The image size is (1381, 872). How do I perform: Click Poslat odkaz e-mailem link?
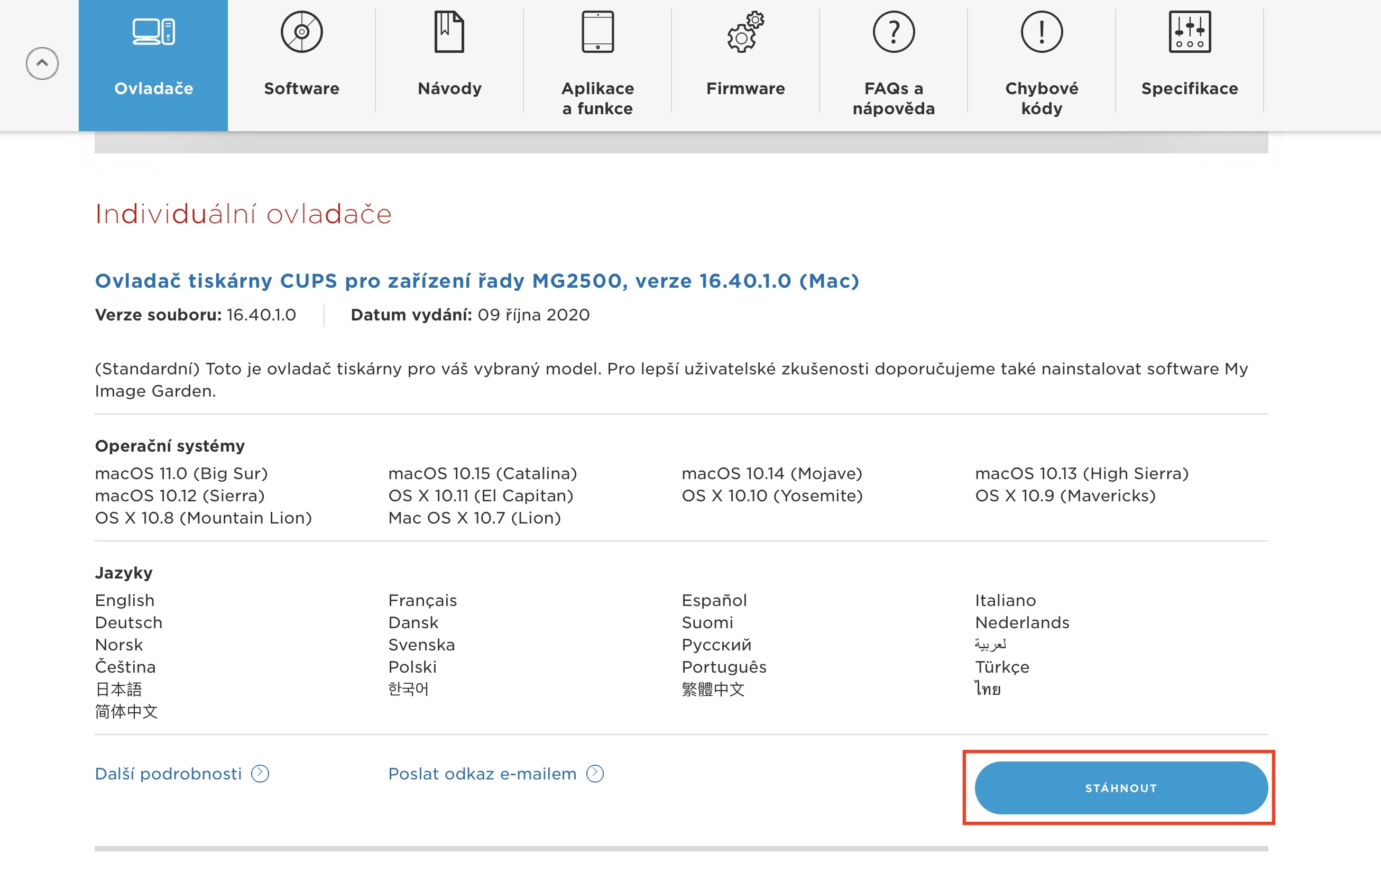click(x=482, y=773)
